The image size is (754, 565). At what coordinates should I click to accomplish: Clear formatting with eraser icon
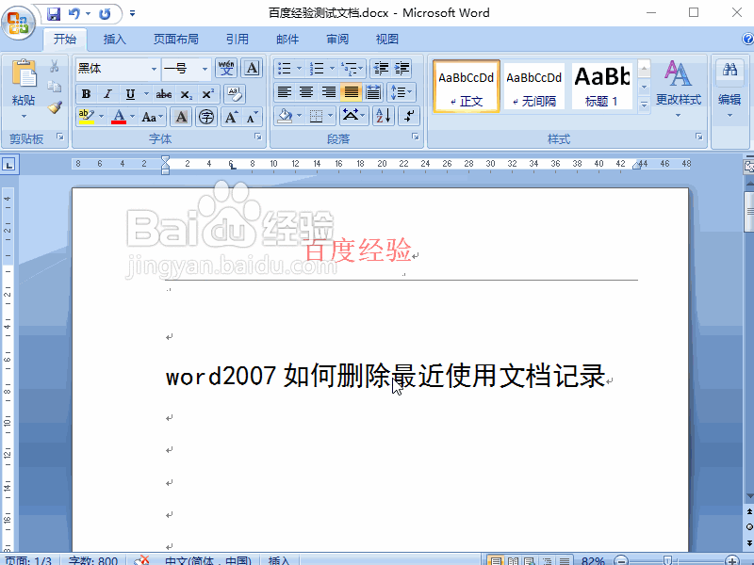point(235,93)
